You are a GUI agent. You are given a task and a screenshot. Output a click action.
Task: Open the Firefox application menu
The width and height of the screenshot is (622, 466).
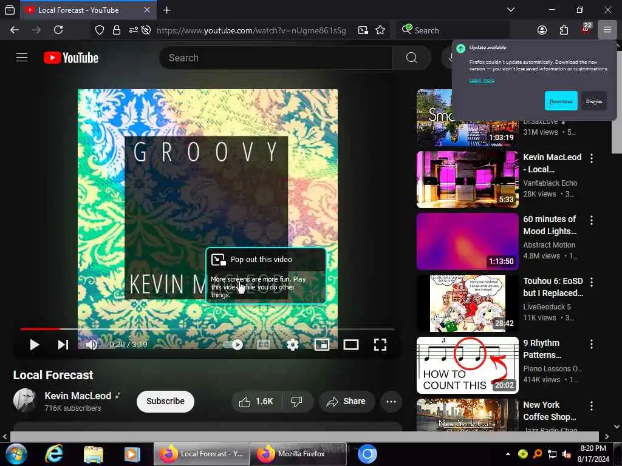607,30
